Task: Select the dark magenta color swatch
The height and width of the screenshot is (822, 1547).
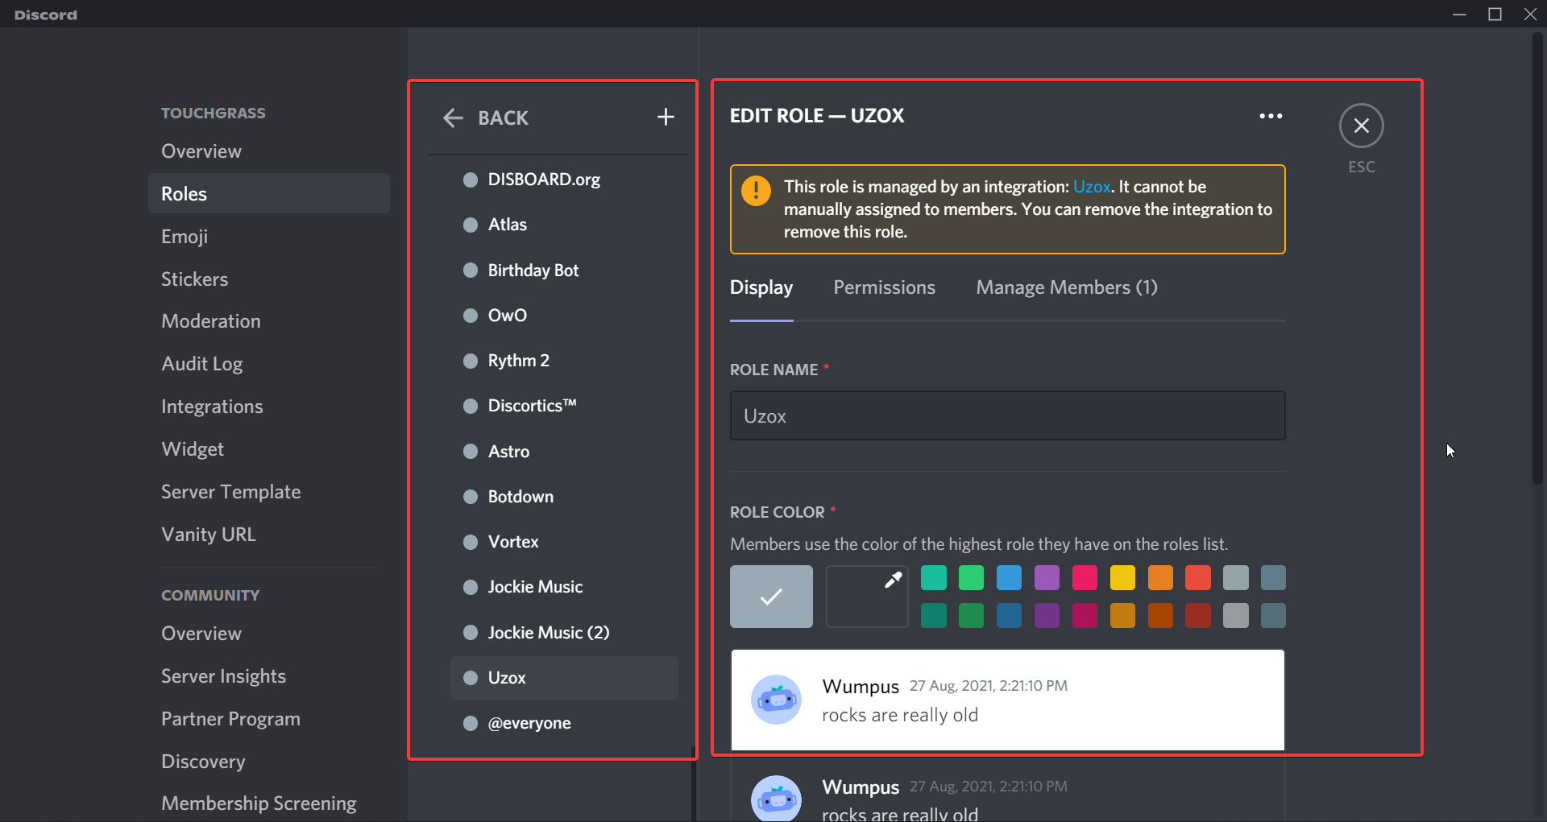Action: [1085, 616]
